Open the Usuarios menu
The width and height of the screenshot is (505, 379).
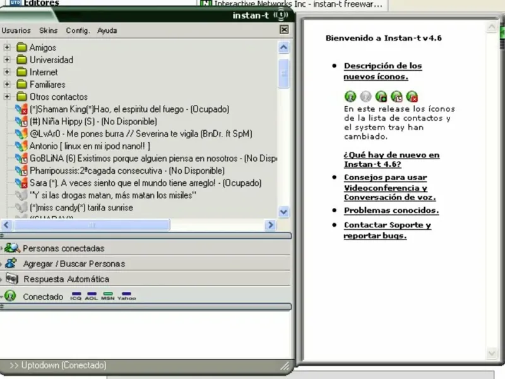16,30
